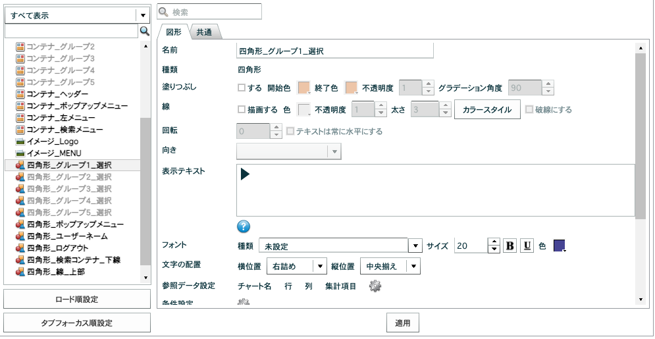Increase the font サイズ with up arrow
The width and height of the screenshot is (655, 339).
[x=494, y=242]
